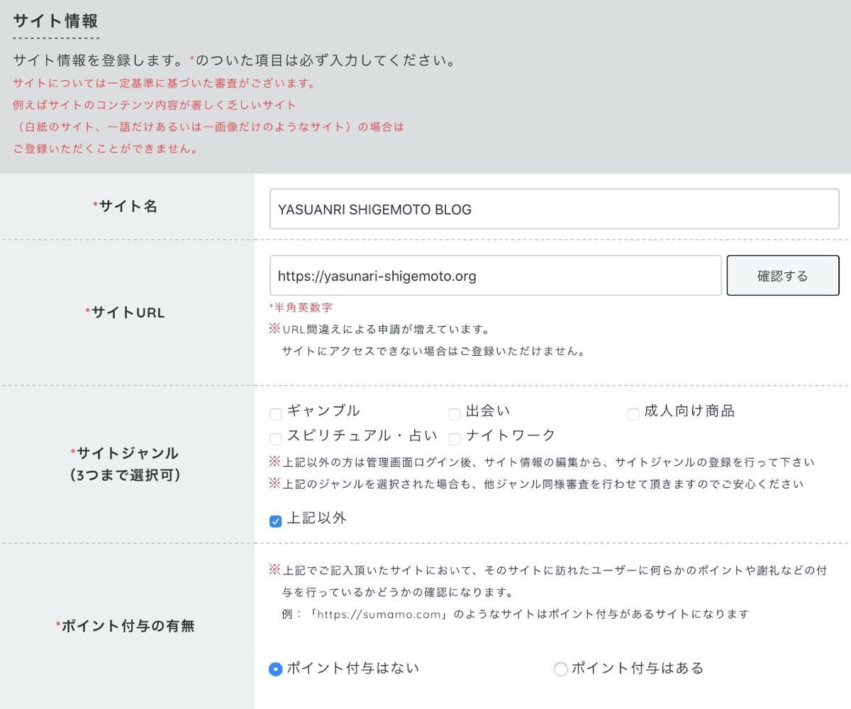The width and height of the screenshot is (851, 709).
Task: Check the 出会い checkbox
Action: click(454, 413)
